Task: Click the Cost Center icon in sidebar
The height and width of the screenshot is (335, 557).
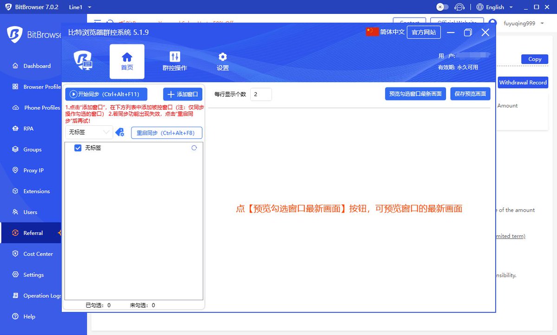Action: 15,254
